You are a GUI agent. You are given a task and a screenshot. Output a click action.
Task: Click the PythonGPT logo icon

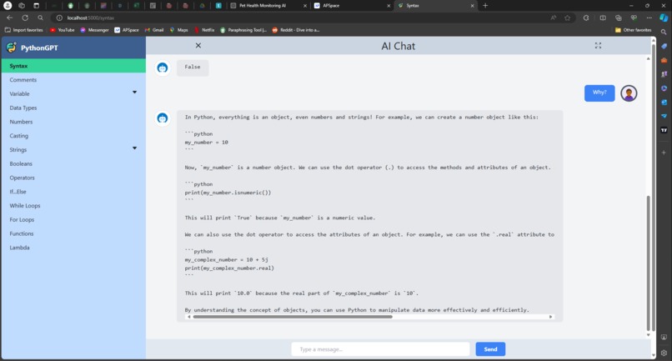pos(12,48)
